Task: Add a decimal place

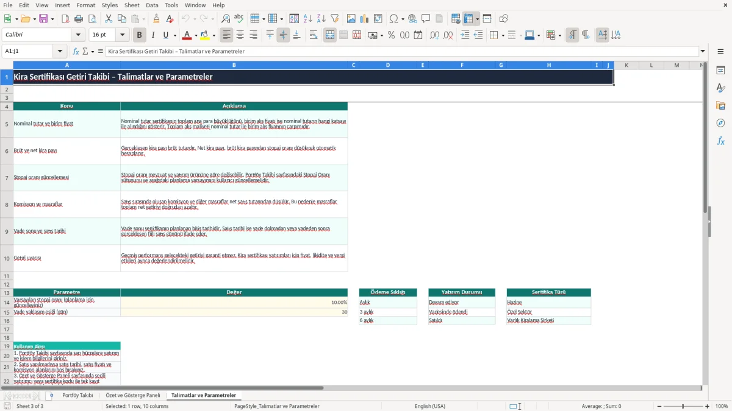Action: (x=435, y=35)
